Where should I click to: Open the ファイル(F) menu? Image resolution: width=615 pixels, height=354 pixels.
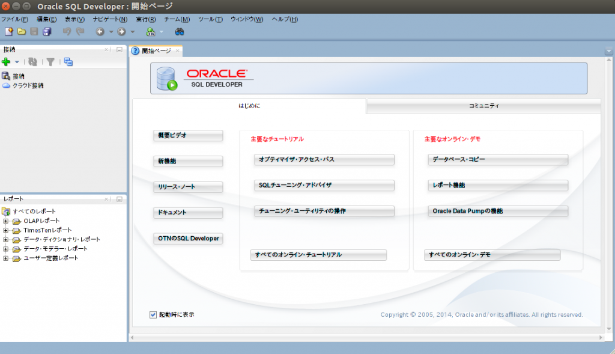[x=14, y=19]
